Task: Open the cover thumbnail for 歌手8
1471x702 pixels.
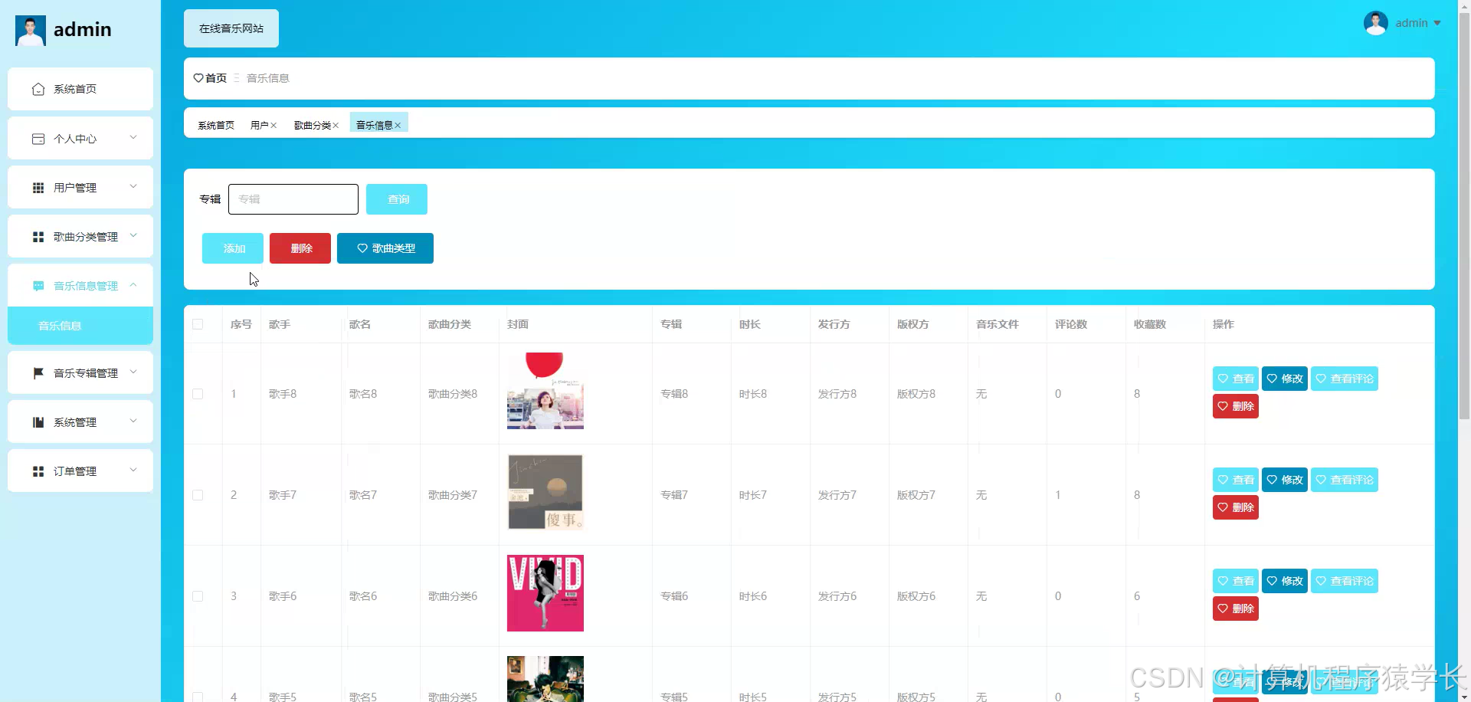Action: 545,391
